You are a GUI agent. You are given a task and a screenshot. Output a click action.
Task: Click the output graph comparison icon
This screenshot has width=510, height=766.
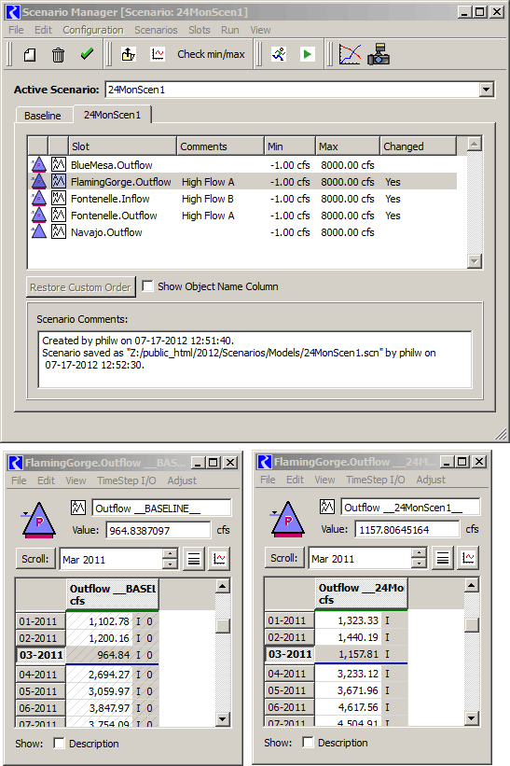click(350, 54)
